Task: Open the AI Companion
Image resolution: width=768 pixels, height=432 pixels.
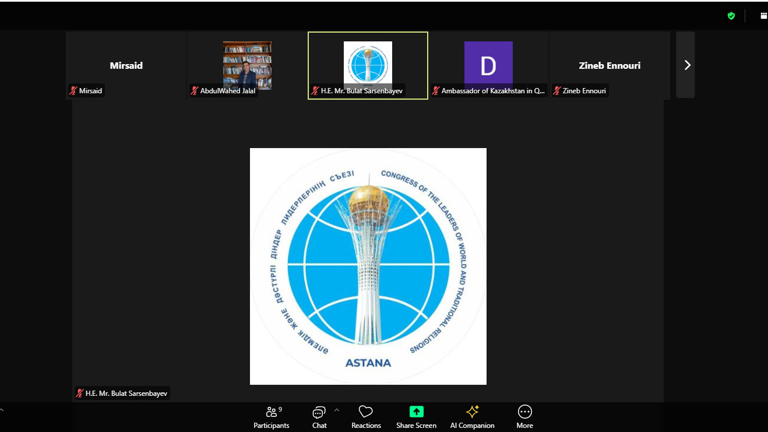Action: click(472, 417)
